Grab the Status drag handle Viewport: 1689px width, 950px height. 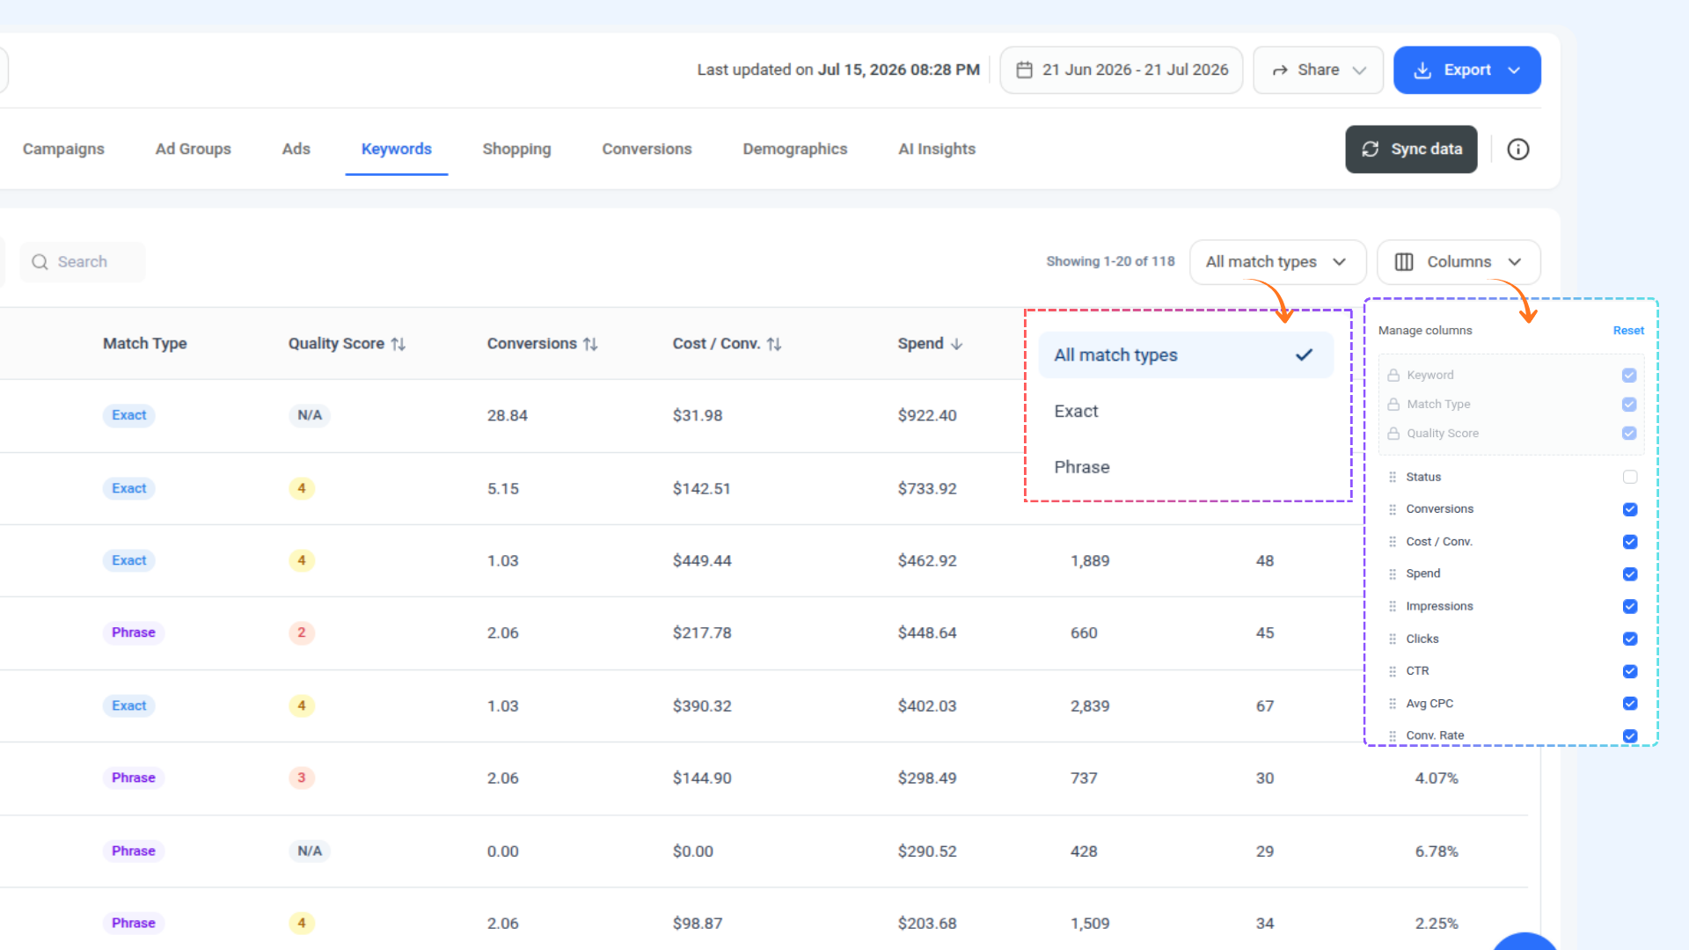(1393, 477)
